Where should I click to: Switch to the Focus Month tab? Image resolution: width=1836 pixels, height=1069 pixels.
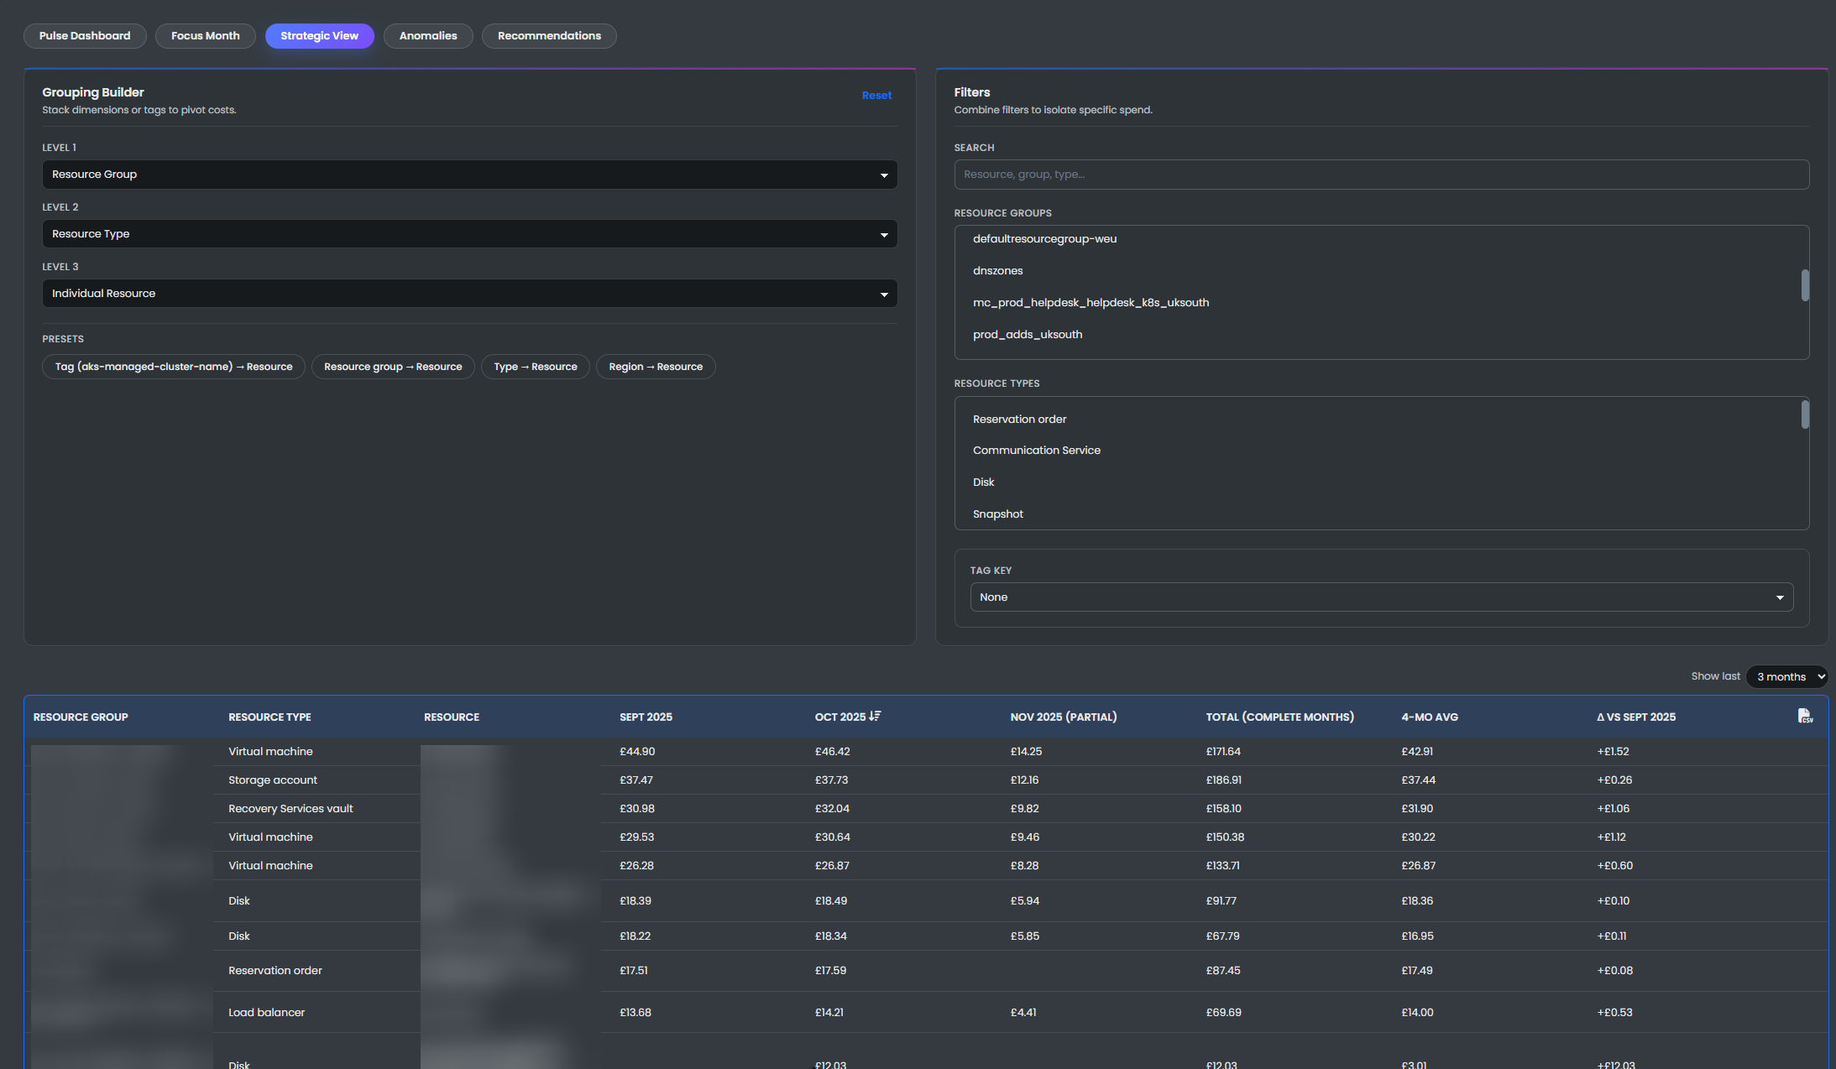coord(206,35)
